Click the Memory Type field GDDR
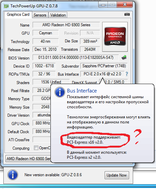The image size is (156, 189). (x=42, y=99)
